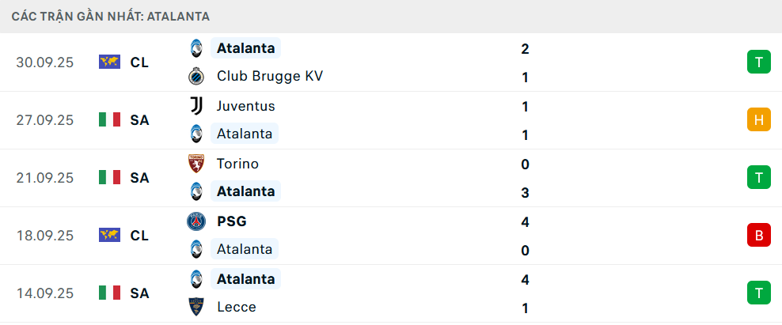Click the Lecce club crest
The width and height of the screenshot is (782, 325).
195,307
